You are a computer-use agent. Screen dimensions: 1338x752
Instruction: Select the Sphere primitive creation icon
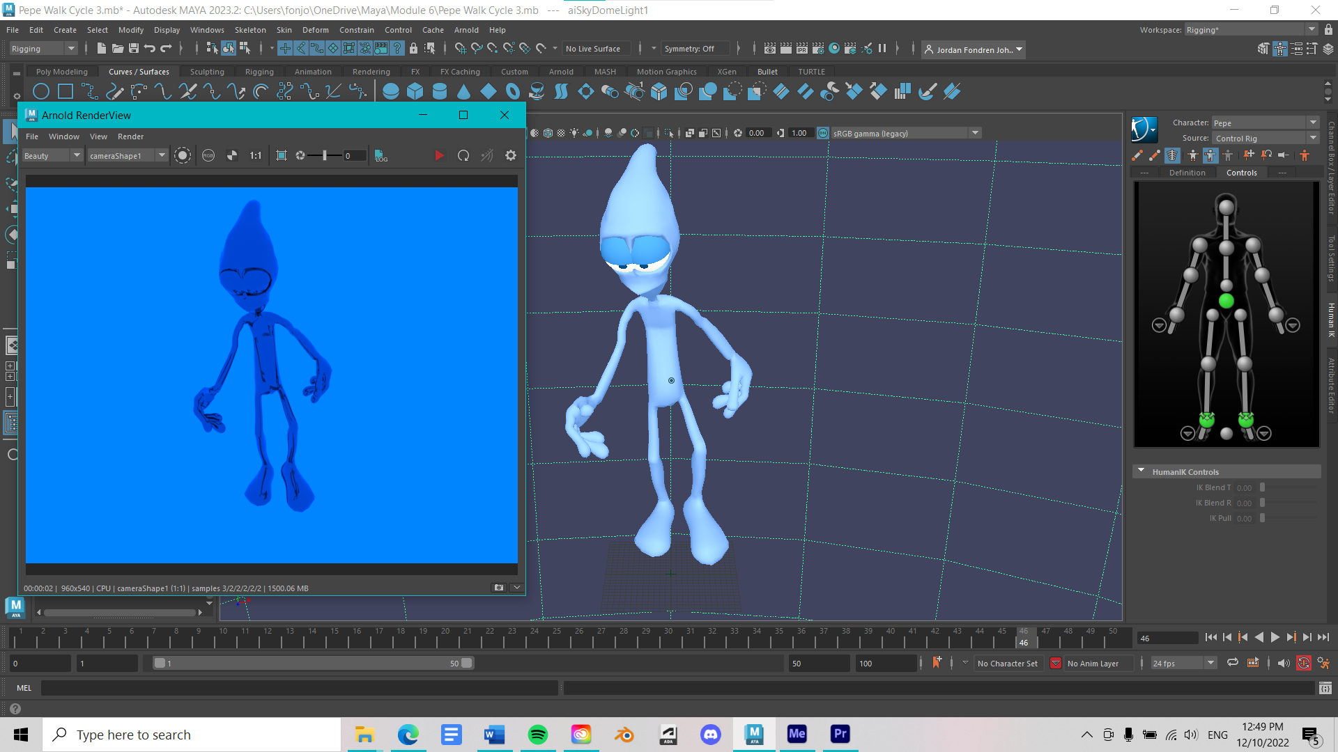tap(390, 91)
